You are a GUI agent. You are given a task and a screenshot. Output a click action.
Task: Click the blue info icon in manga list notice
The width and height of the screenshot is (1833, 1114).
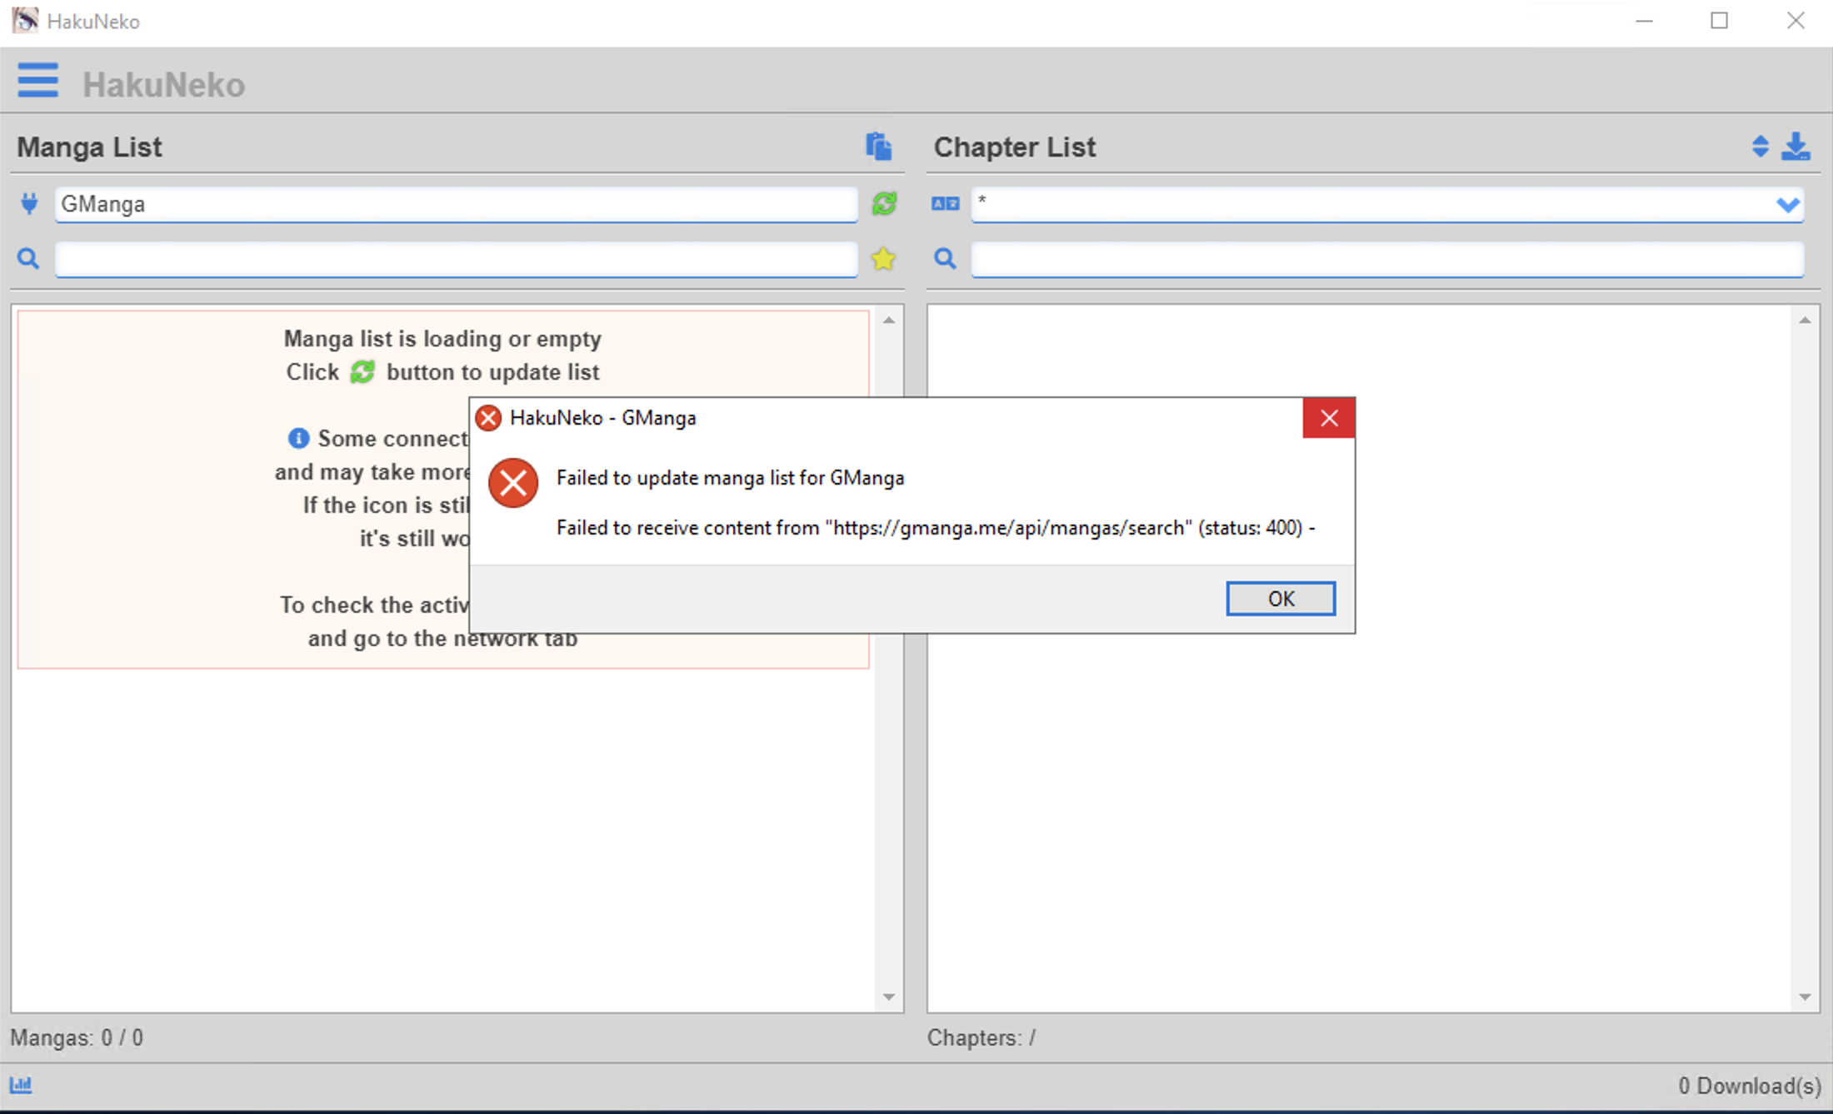point(298,438)
